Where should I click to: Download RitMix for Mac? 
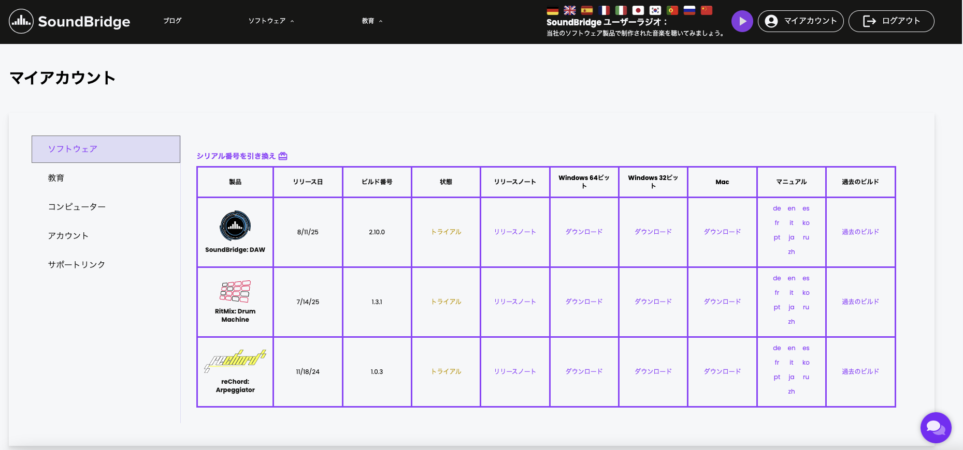[722, 302]
